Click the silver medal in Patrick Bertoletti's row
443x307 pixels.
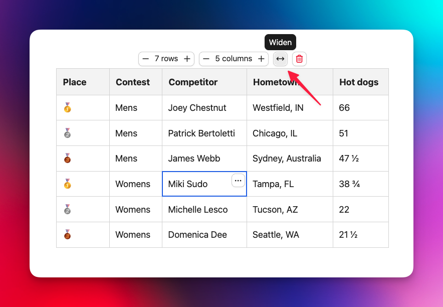[68, 133]
